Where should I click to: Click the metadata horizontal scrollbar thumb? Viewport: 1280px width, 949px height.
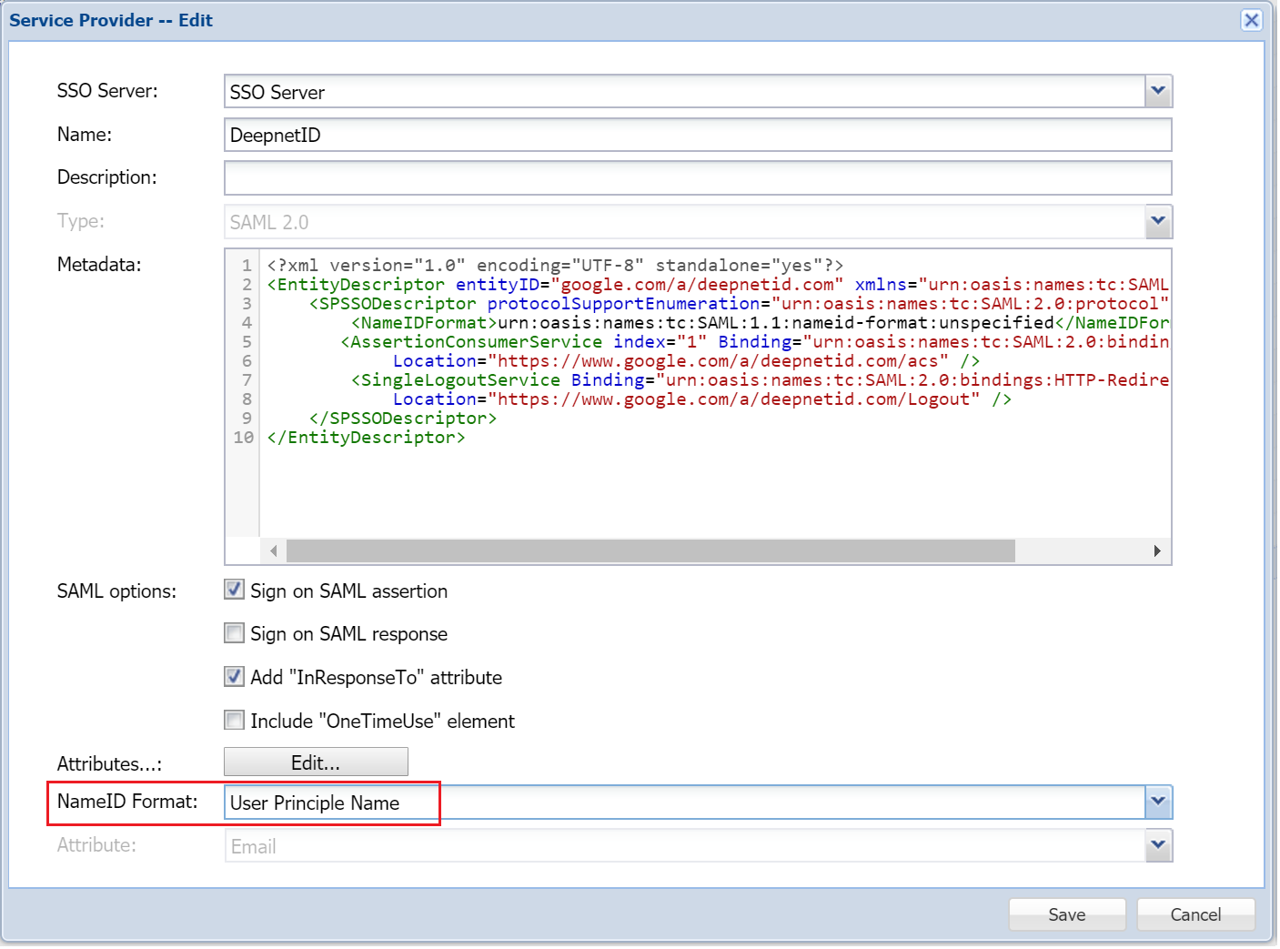point(650,551)
